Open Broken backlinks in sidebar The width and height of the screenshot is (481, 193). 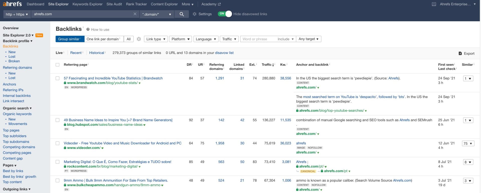tap(14, 61)
